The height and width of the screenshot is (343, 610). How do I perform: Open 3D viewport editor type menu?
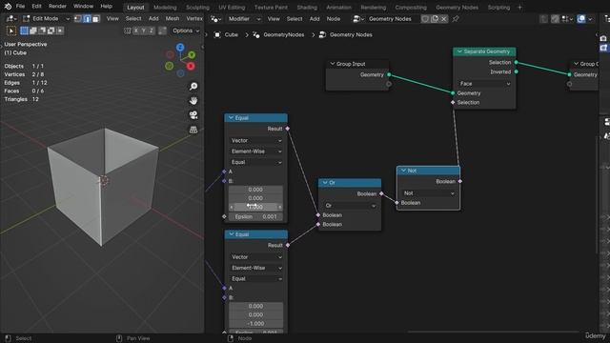pyautogui.click(x=10, y=19)
